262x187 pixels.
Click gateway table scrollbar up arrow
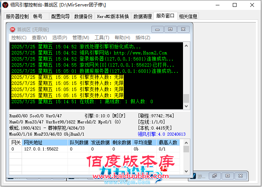click(x=186, y=143)
